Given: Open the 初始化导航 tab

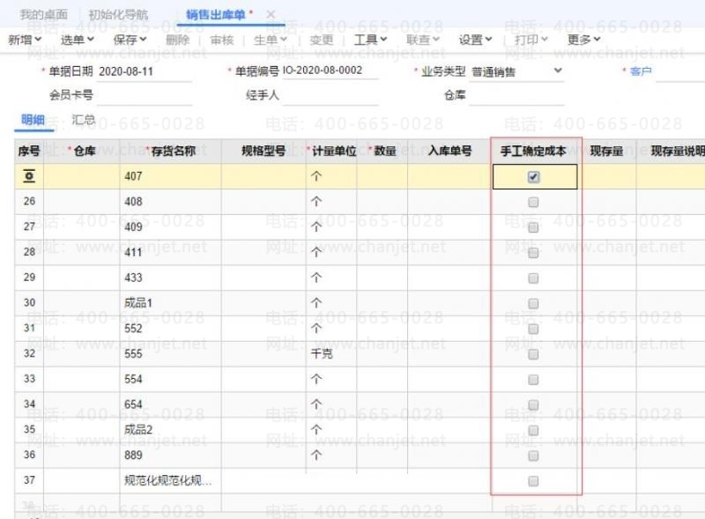Looking at the screenshot, I should (x=118, y=14).
